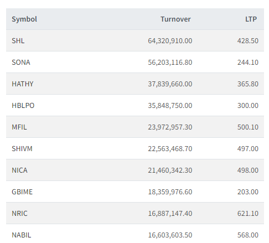Click SHL turnover value 64,320,910.00
This screenshot has height=243, width=269.
pos(170,41)
